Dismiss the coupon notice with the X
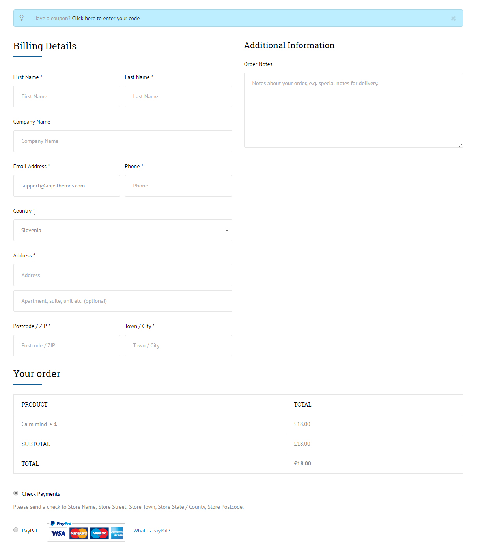Image resolution: width=478 pixels, height=553 pixels. click(x=453, y=18)
